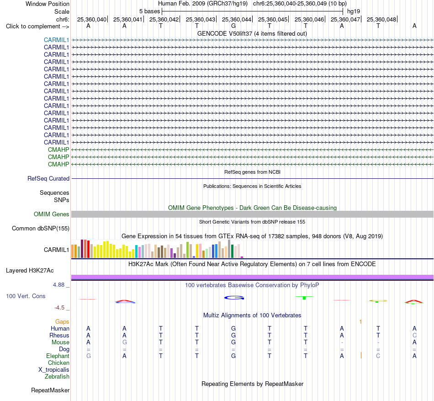Select the 'Rhesus' species label
This screenshot has width=434, height=401.
(59, 335)
